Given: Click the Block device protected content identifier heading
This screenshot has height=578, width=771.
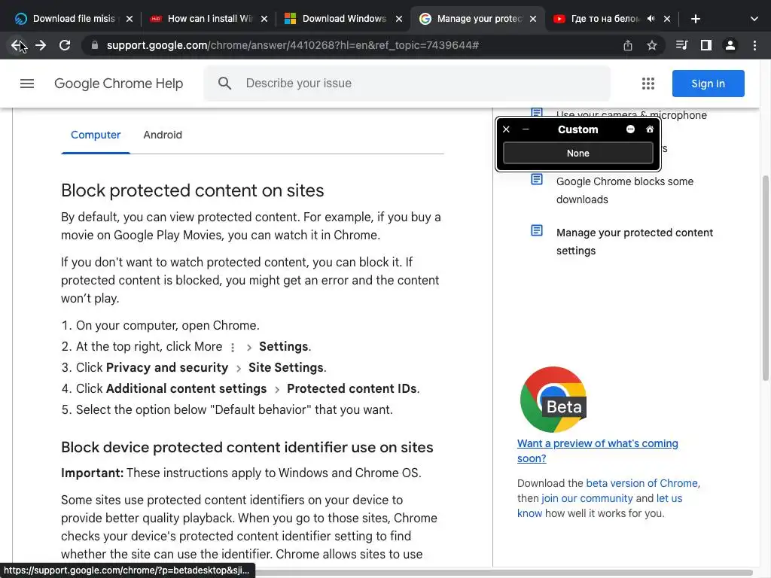Looking at the screenshot, I should 247,447.
